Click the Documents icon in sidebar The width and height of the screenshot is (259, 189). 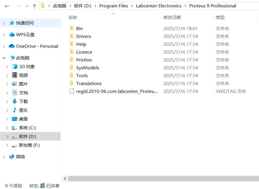pyautogui.click(x=15, y=93)
